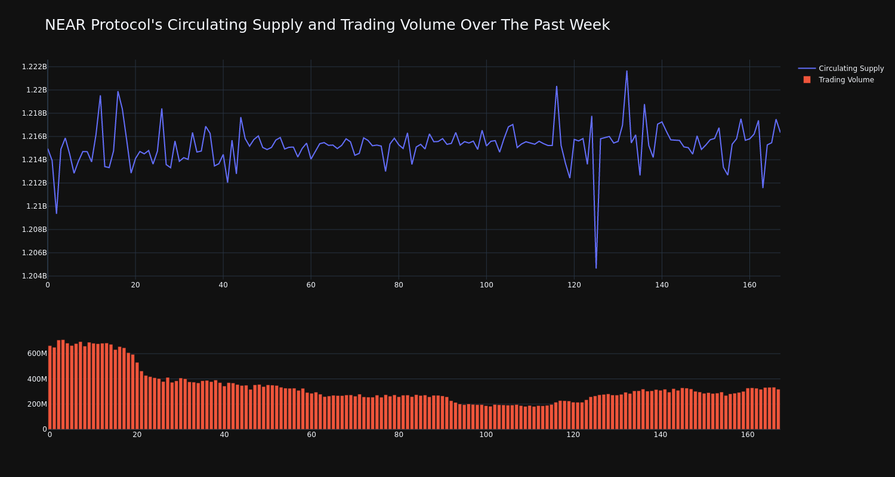Click supply chart x-axis label 140
Image resolution: width=895 pixels, height=477 pixels.
[662, 285]
